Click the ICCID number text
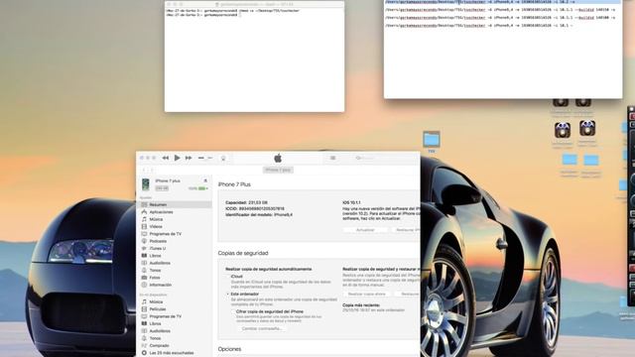The width and height of the screenshot is (635, 357). pos(255,209)
